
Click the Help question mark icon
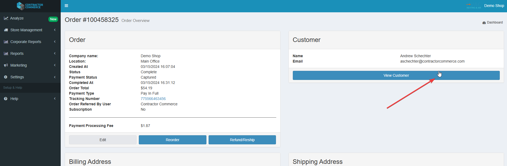[x=6, y=99]
